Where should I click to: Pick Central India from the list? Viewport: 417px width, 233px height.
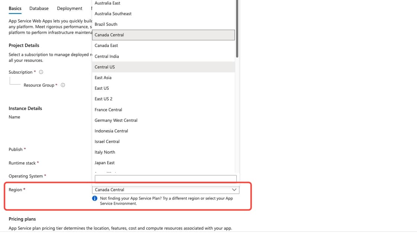tap(163, 56)
